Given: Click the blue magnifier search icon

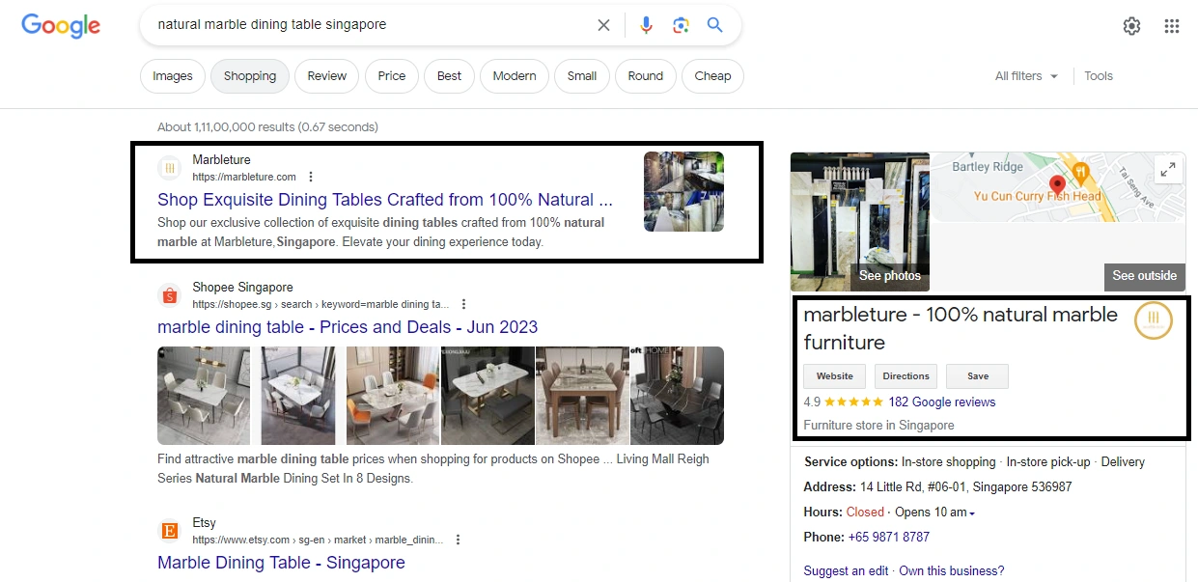Looking at the screenshot, I should (x=714, y=25).
